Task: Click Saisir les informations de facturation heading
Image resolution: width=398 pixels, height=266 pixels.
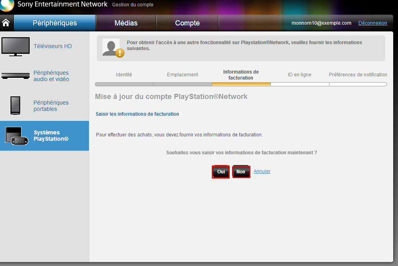Action: (137, 114)
